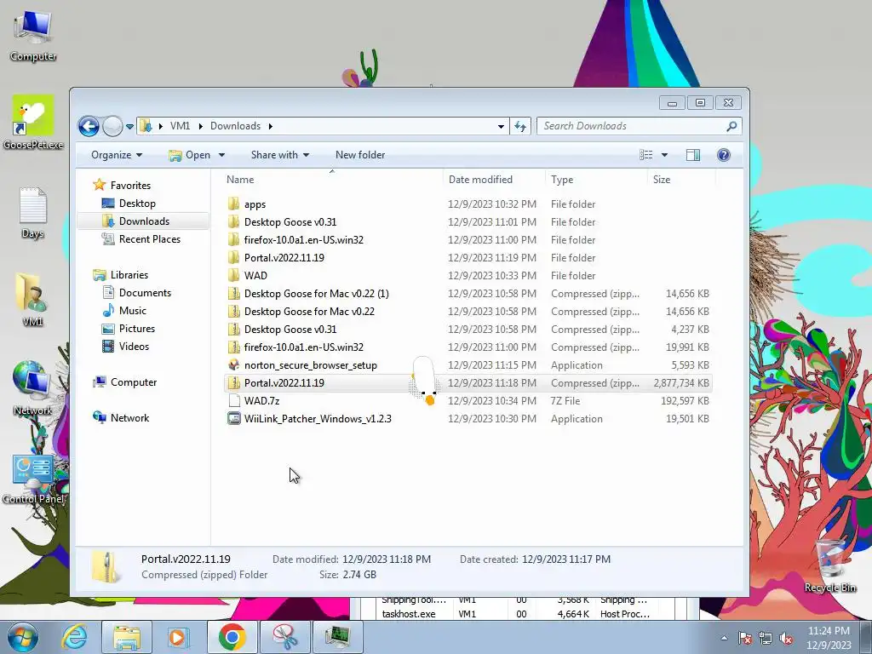Open Internet Explorer from the taskbar
This screenshot has width=872, height=654.
75,637
